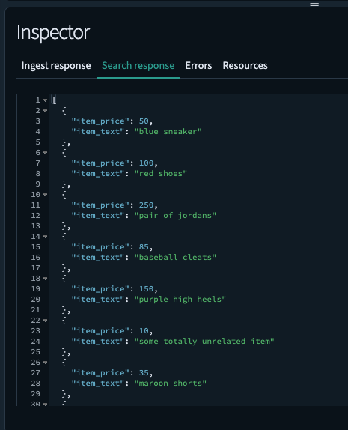The height and width of the screenshot is (430, 348).
Task: Select the Search response tab
Action: [x=138, y=66]
